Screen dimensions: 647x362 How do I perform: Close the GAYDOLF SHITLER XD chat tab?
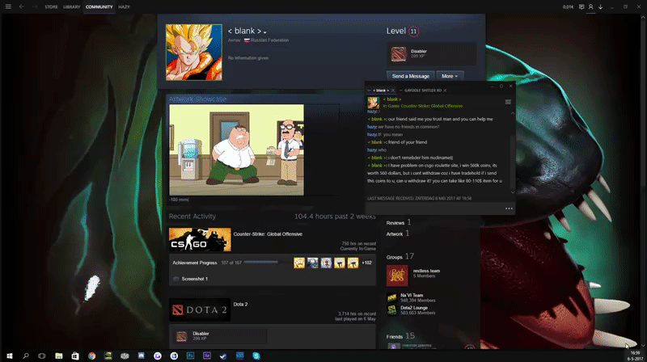[445, 90]
